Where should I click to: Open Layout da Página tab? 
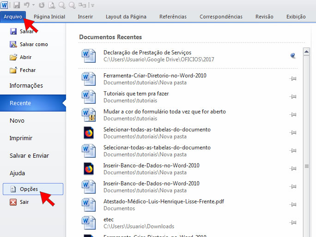[126, 17]
